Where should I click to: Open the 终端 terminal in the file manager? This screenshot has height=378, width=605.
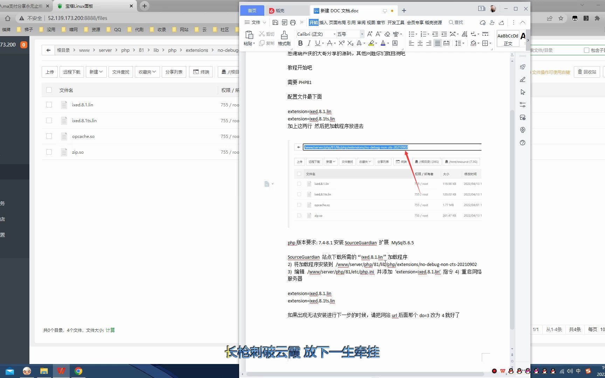(x=201, y=72)
